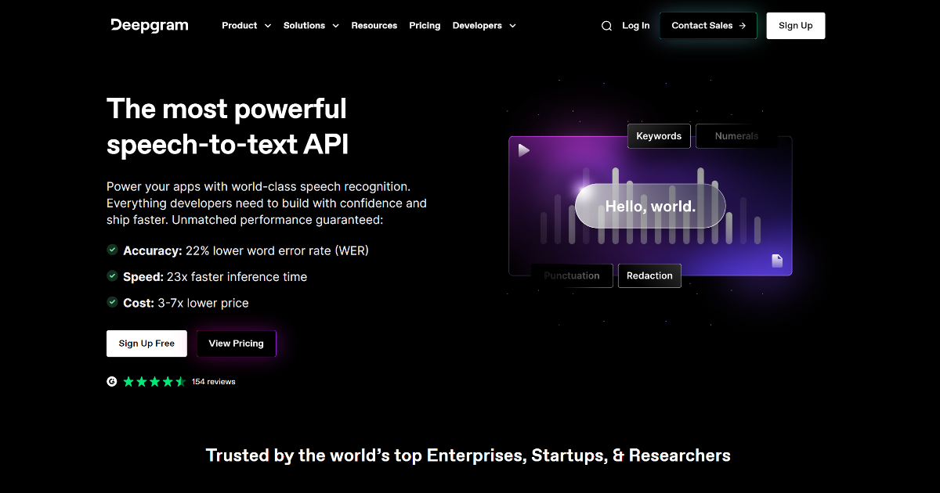This screenshot has width=940, height=493.
Task: Open the Resources menu item
Action: click(x=374, y=25)
